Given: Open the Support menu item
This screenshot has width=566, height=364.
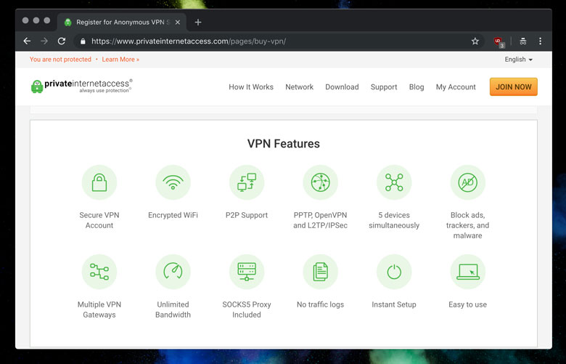Looking at the screenshot, I should tap(384, 86).
